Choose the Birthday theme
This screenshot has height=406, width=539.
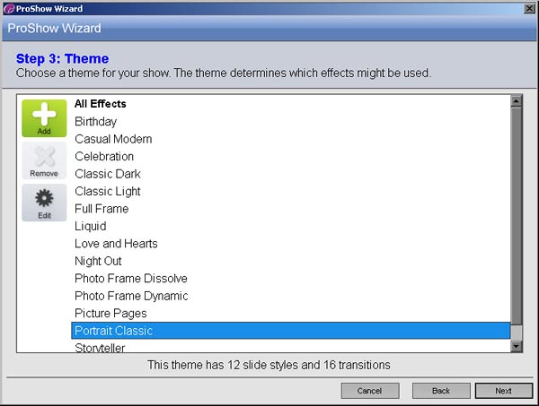290,121
